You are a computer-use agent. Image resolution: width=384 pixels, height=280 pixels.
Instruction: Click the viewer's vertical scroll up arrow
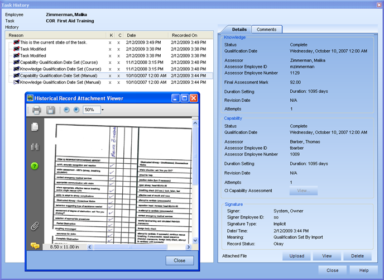[x=195, y=123]
